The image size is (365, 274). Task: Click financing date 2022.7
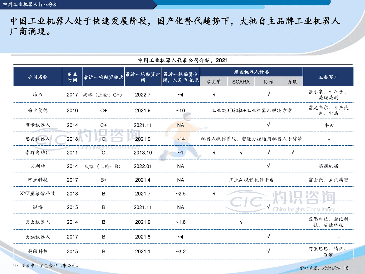click(x=143, y=95)
